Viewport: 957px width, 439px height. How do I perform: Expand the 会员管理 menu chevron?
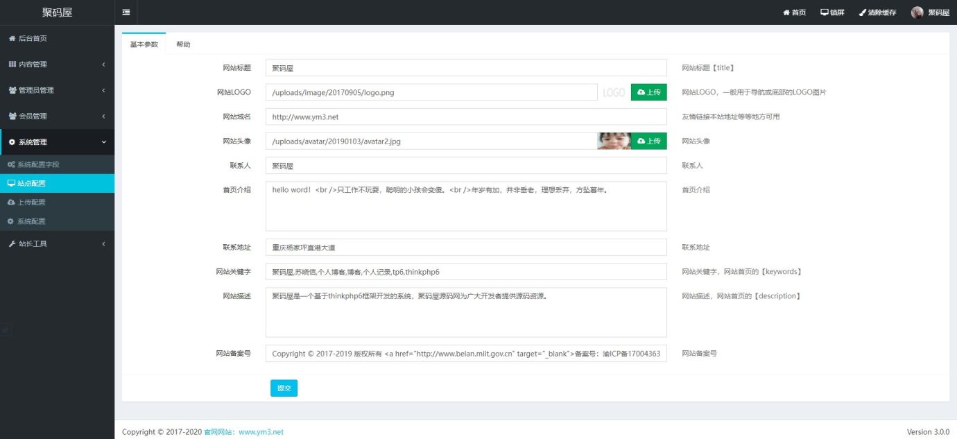pos(103,117)
